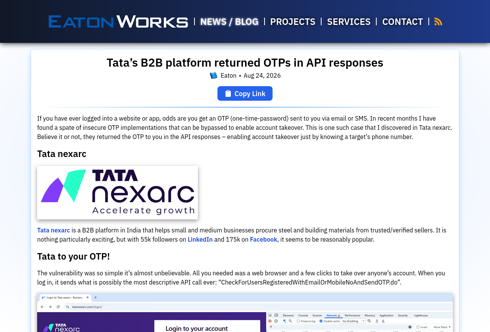490x332 pixels.
Task: Click the Copy Link button
Action: point(245,93)
